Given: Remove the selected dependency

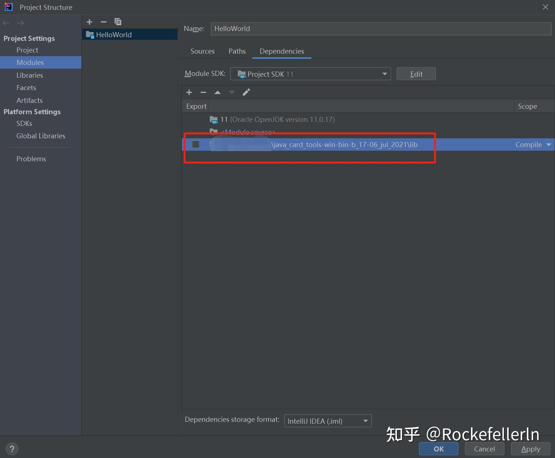Looking at the screenshot, I should [x=203, y=92].
